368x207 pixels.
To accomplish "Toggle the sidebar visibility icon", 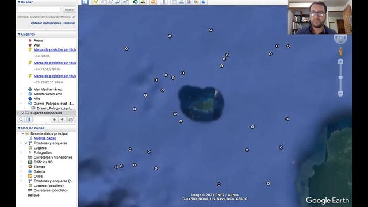I will pos(85,2).
